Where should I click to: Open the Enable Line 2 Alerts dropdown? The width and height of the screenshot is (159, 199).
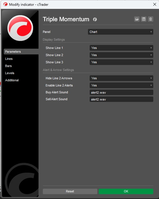point(121,85)
